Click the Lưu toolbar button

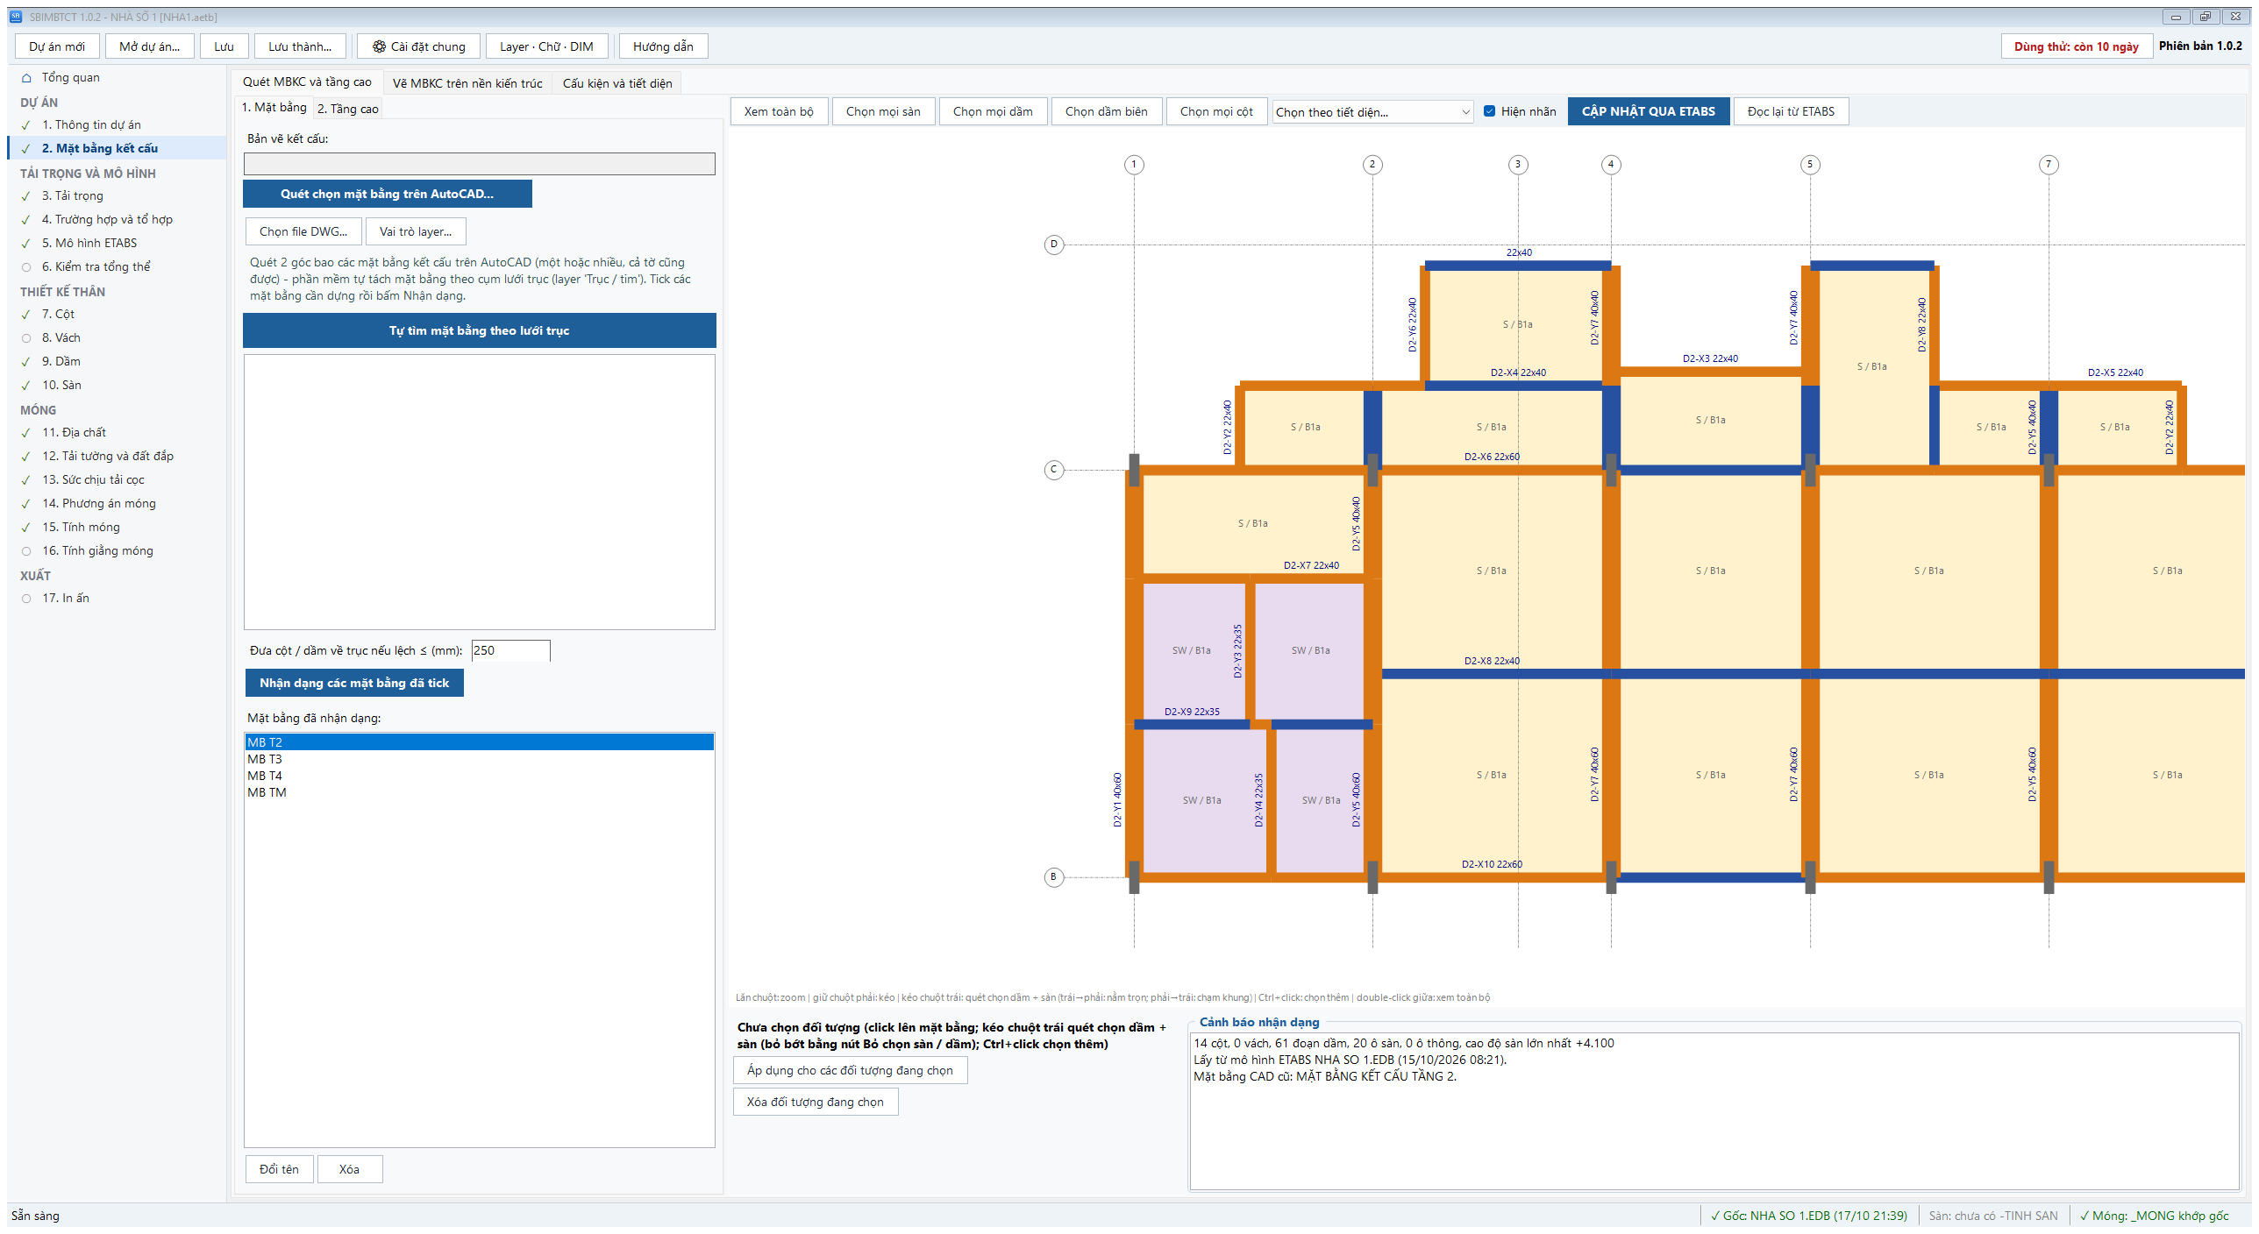point(224,46)
